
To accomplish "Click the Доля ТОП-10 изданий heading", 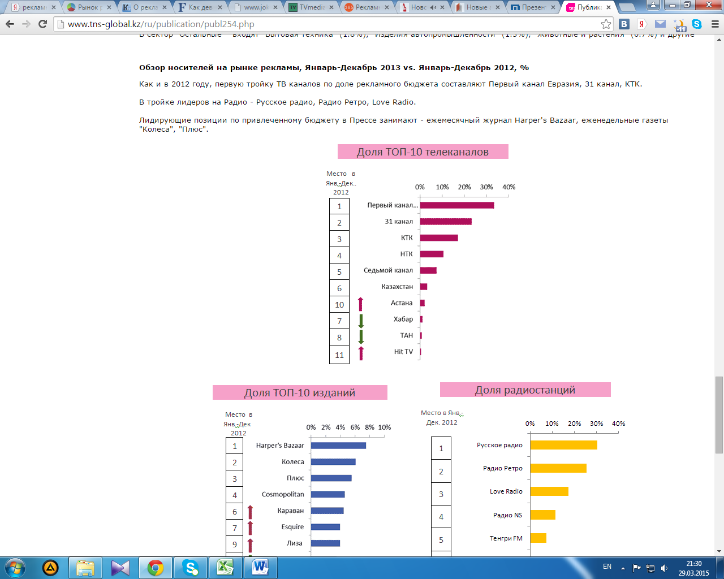I will pyautogui.click(x=300, y=392).
